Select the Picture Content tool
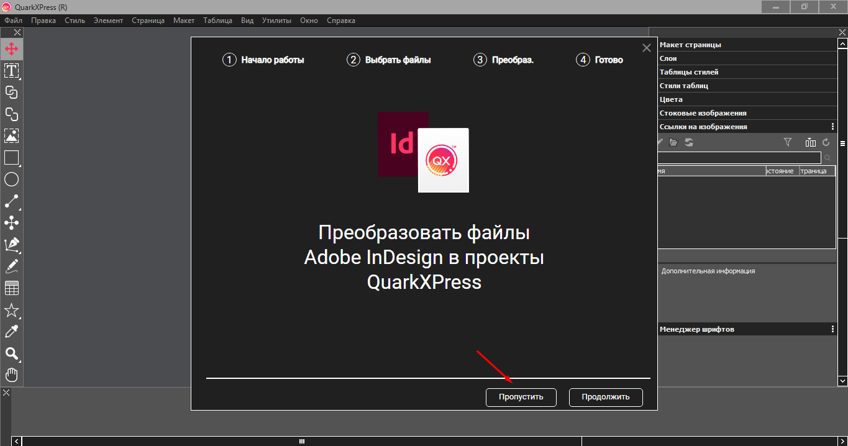Viewport: 848px width, 446px height. (11, 135)
